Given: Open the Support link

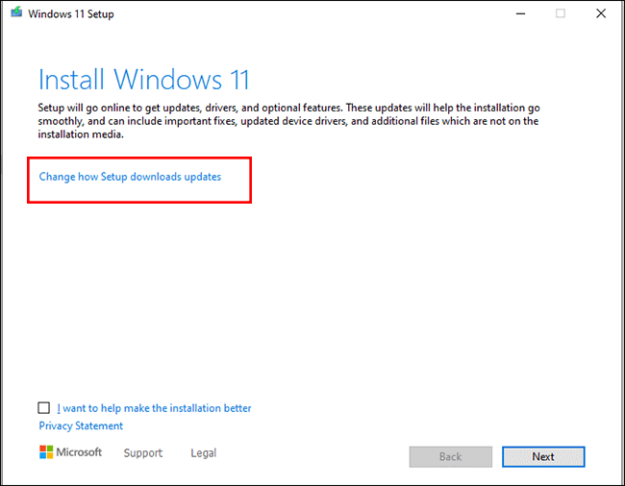Looking at the screenshot, I should point(143,452).
